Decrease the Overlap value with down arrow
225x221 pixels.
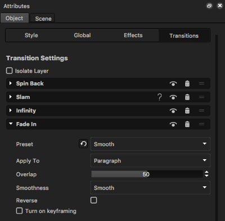[x=206, y=176]
